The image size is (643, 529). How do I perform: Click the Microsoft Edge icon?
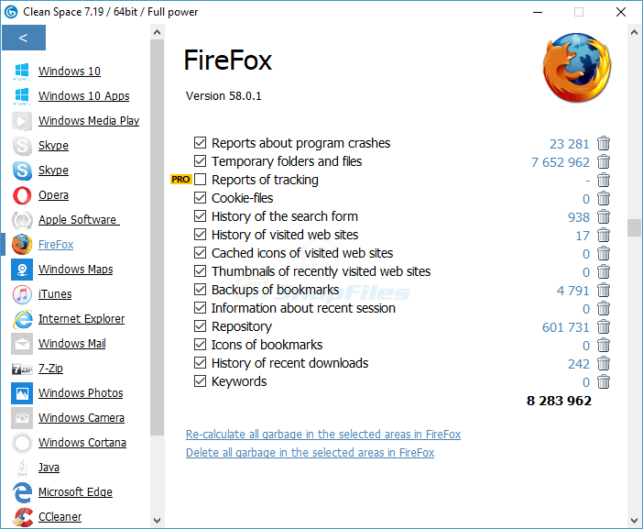(22, 492)
